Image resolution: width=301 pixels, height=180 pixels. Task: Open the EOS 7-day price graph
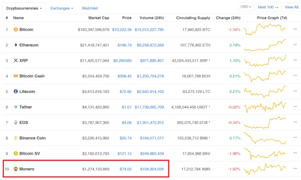click(265, 123)
